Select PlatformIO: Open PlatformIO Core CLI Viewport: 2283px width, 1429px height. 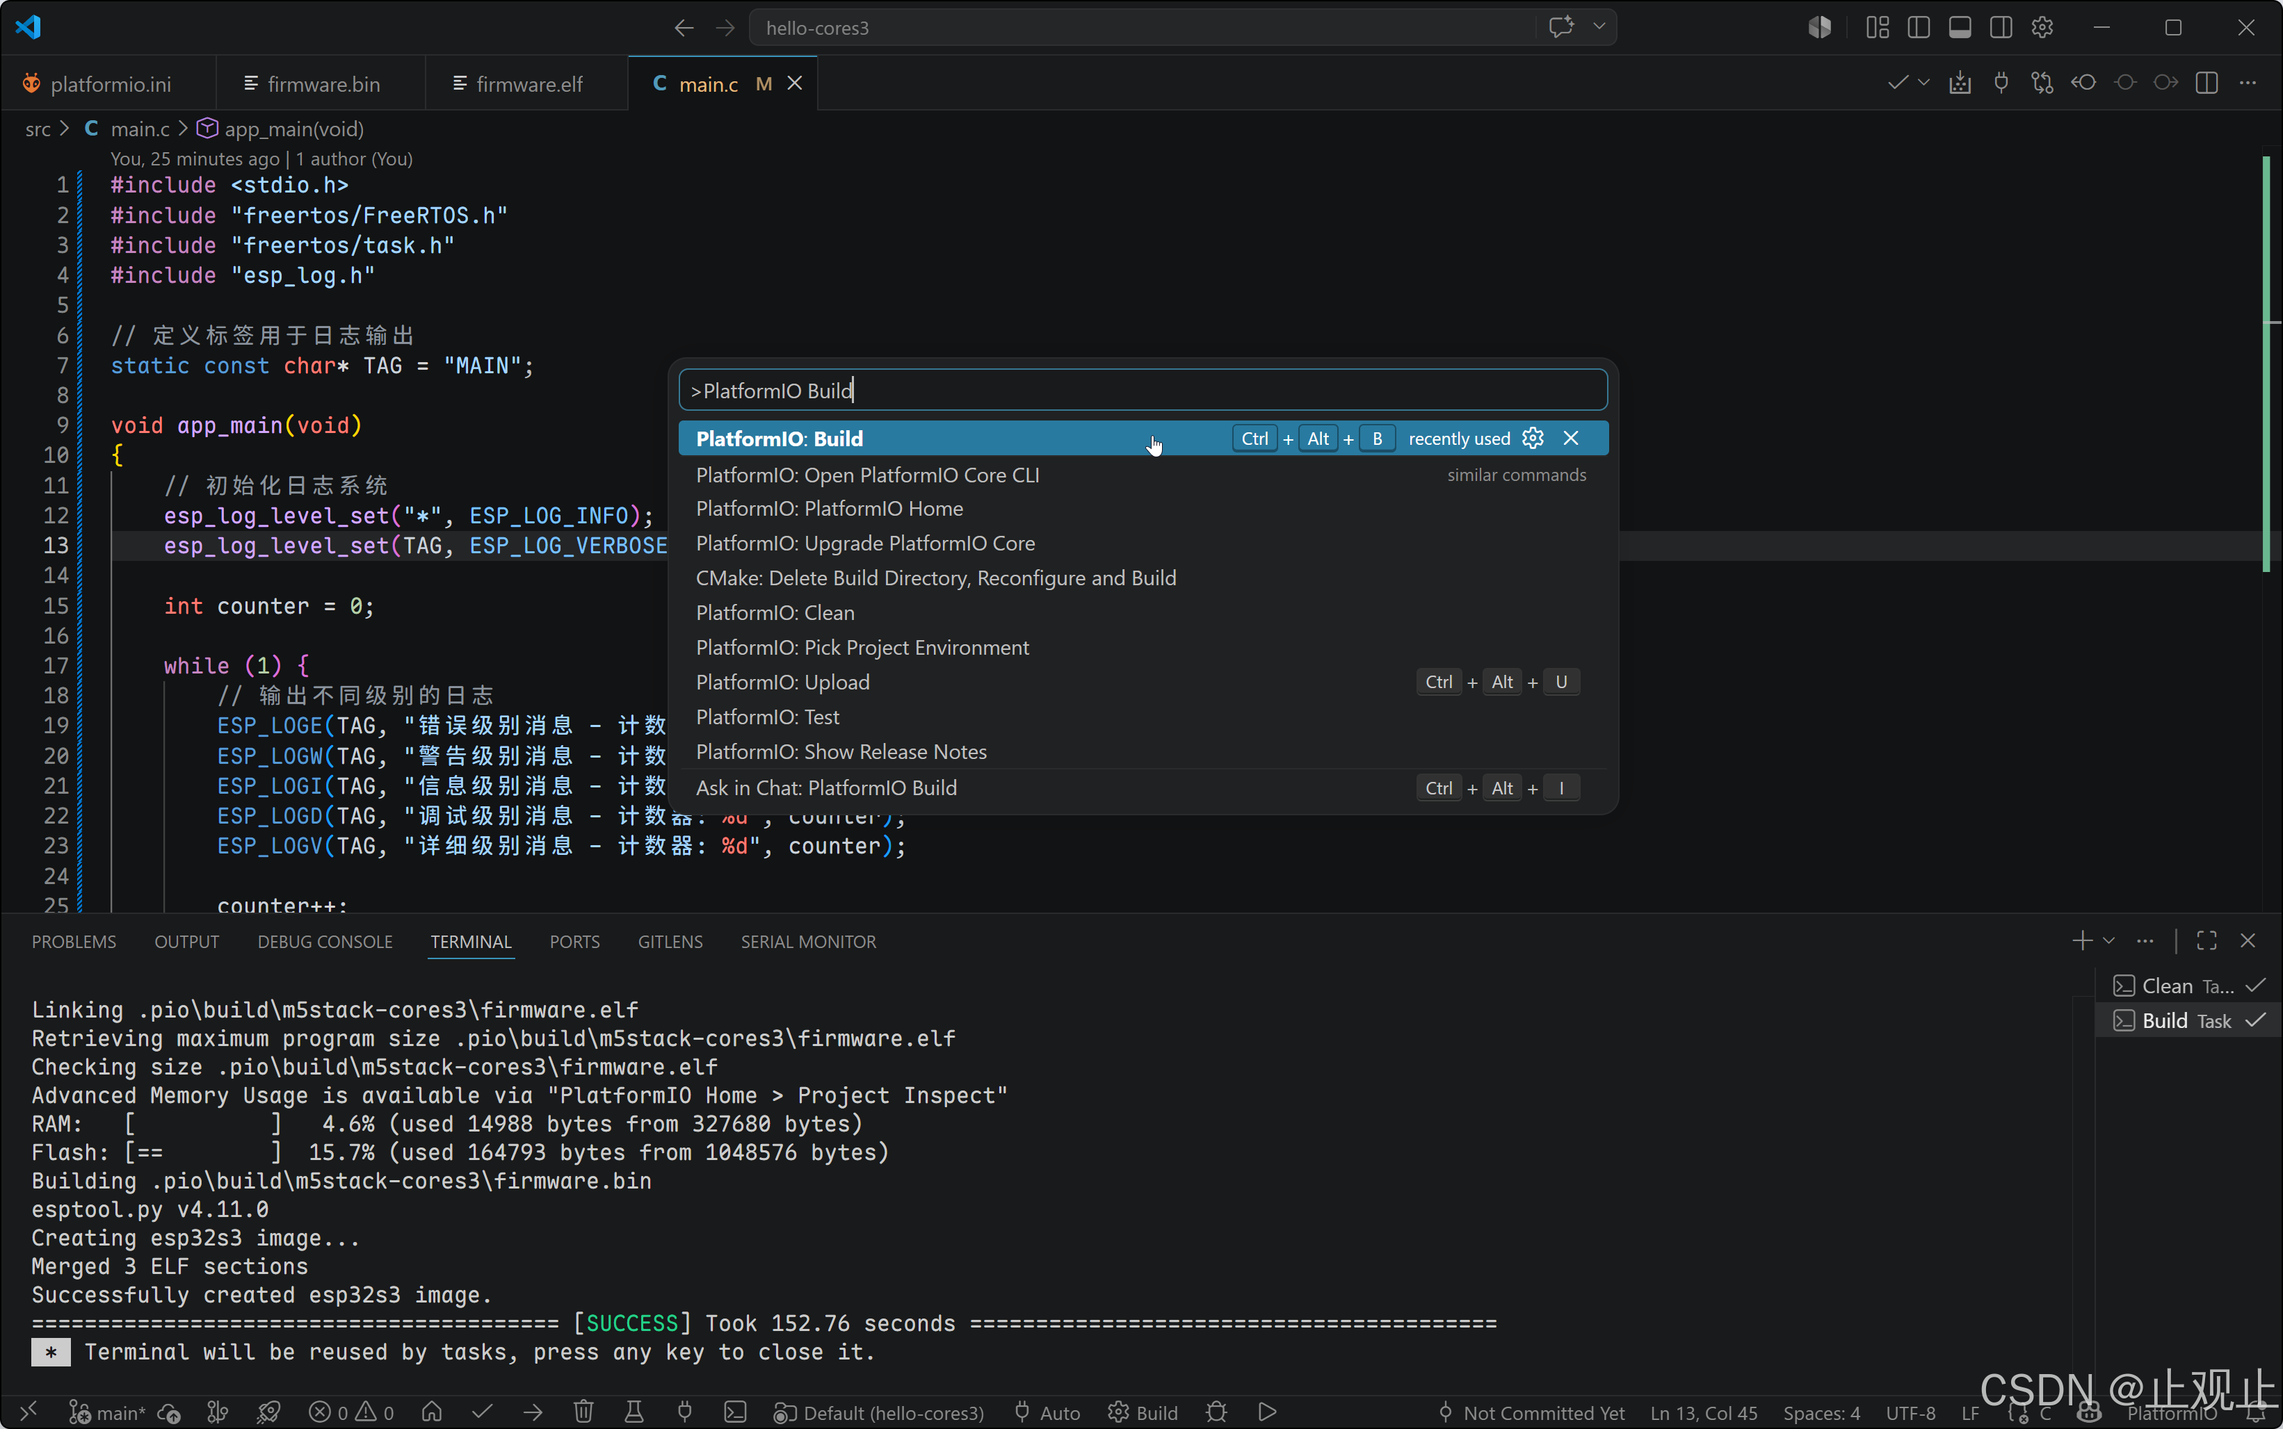tap(1143, 475)
